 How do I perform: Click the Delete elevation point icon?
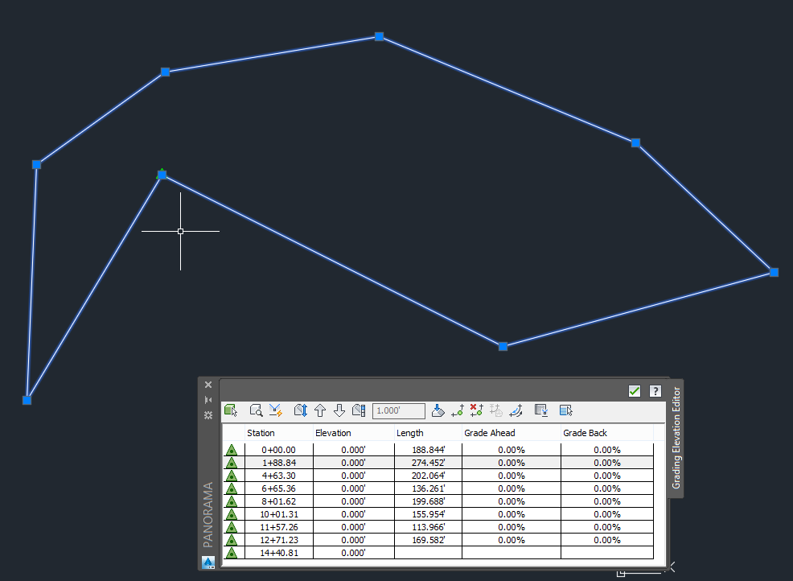click(x=476, y=410)
